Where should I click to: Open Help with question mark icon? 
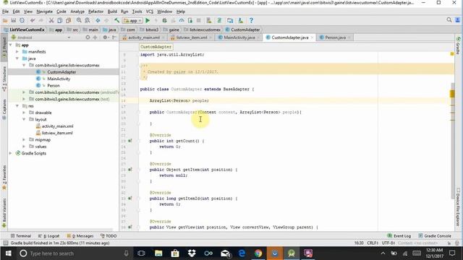(x=251, y=21)
